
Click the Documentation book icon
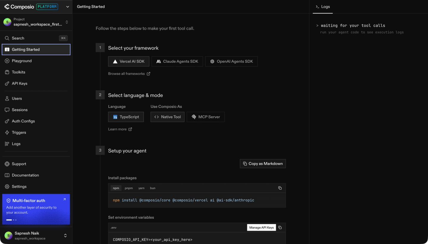[x=7, y=175]
